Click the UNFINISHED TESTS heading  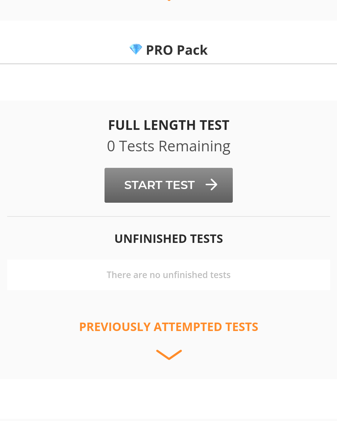(168, 239)
